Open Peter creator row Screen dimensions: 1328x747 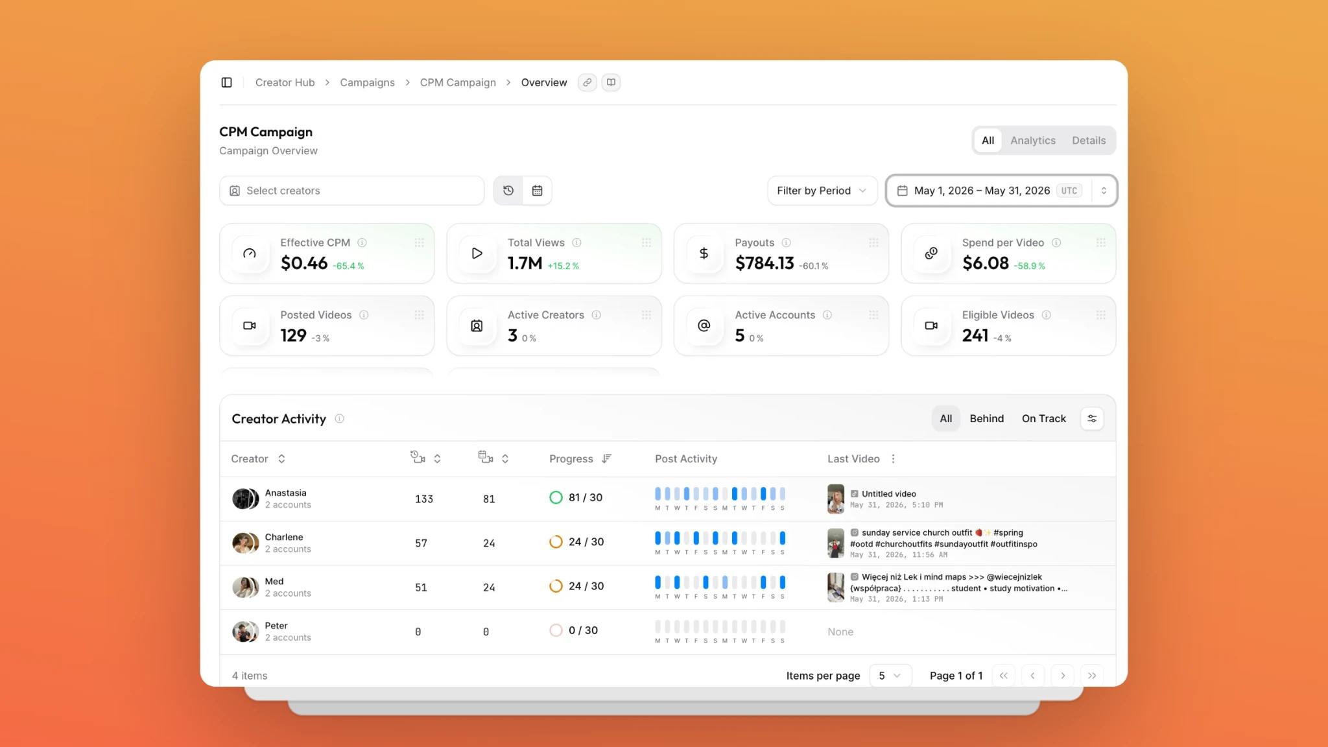667,632
